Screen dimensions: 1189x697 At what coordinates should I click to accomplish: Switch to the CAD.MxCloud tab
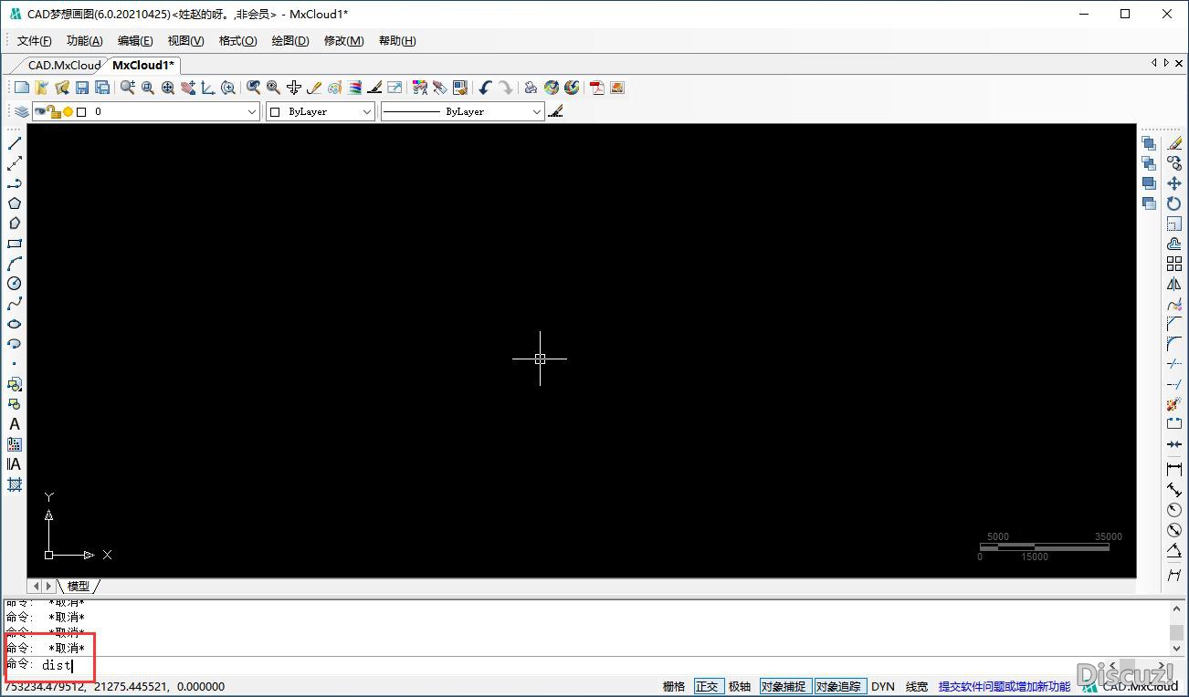(x=64, y=65)
